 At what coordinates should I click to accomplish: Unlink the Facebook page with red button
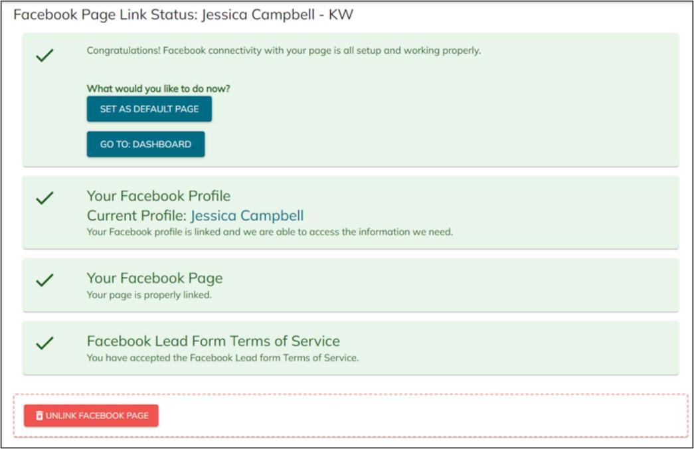91,415
